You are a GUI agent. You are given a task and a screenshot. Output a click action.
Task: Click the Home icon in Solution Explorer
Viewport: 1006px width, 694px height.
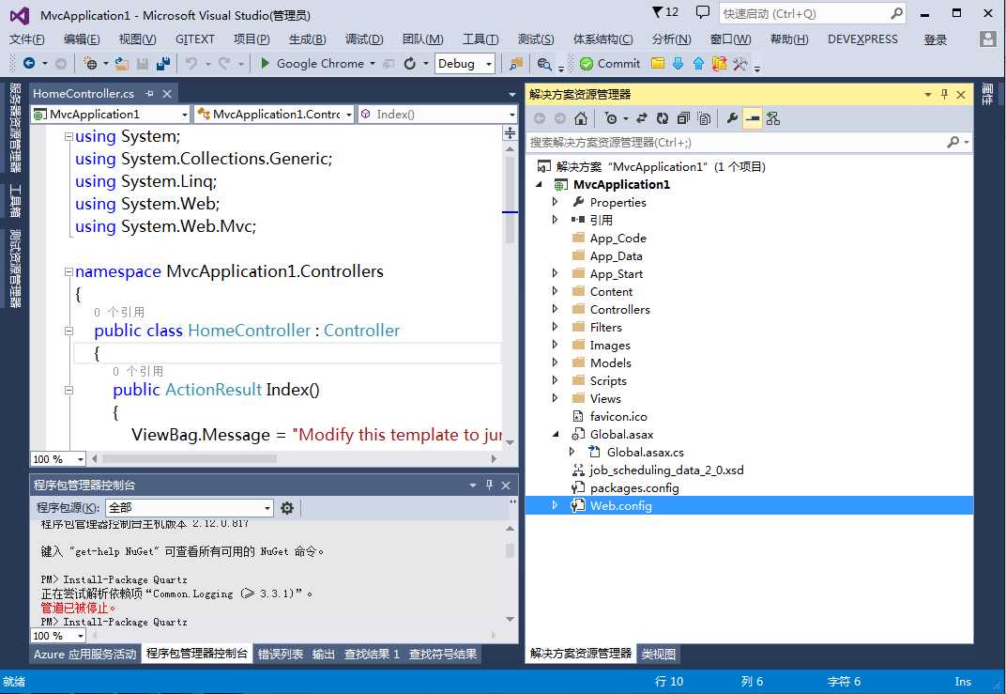581,118
